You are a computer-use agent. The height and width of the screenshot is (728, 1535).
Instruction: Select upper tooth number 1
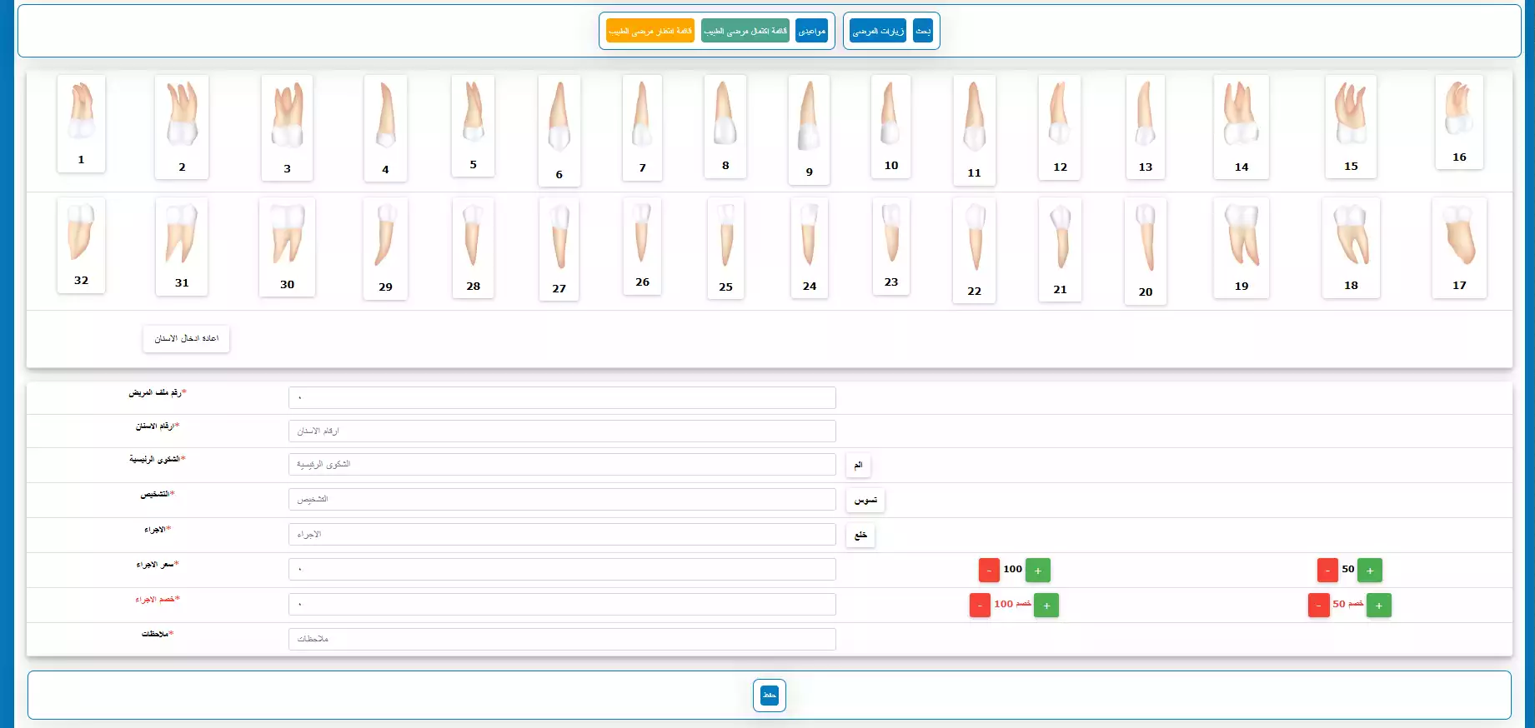81,124
